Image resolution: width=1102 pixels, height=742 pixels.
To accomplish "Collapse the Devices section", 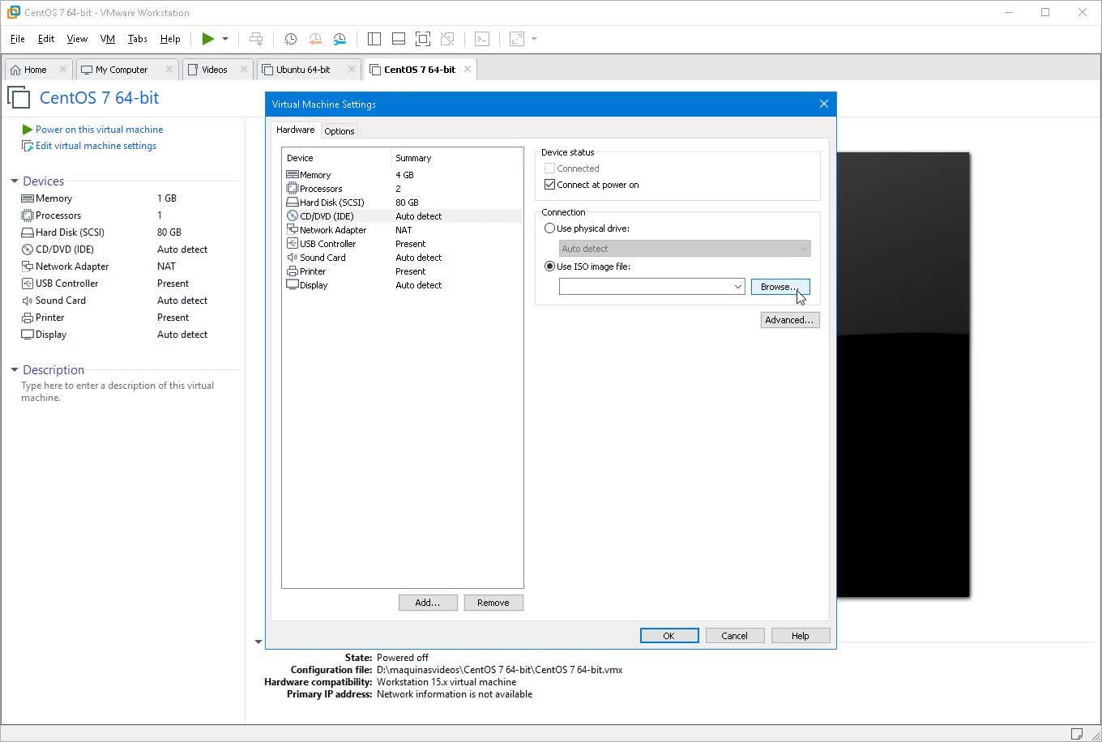I will pyautogui.click(x=15, y=181).
